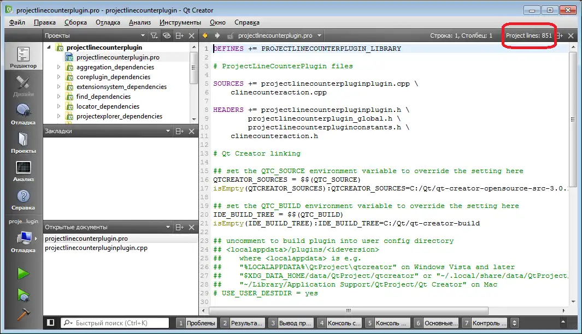Click the Строка: 1, Столбец: 1 indicator
This screenshot has height=334, width=582.
click(x=461, y=35)
